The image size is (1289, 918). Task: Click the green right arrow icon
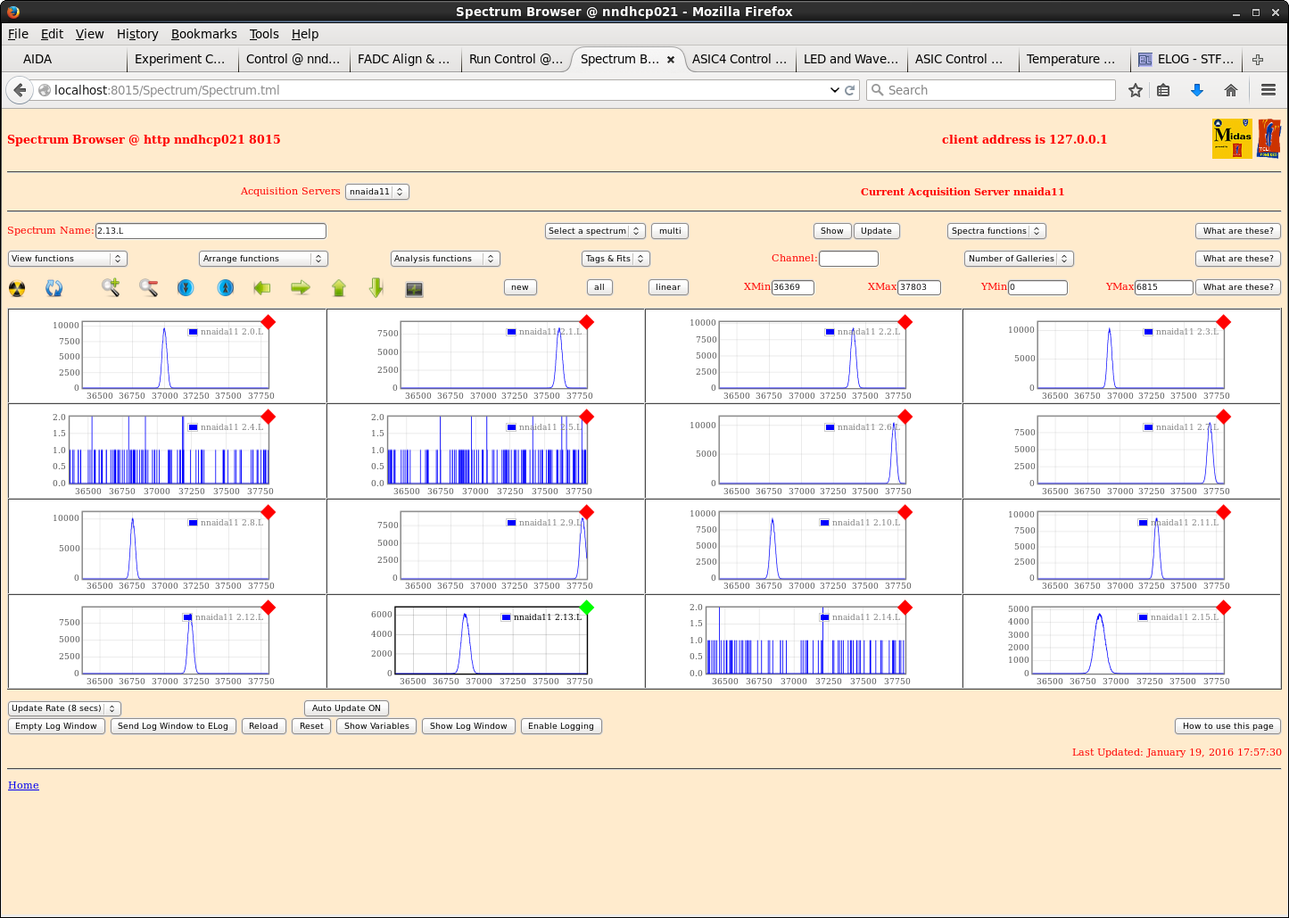[x=301, y=287]
